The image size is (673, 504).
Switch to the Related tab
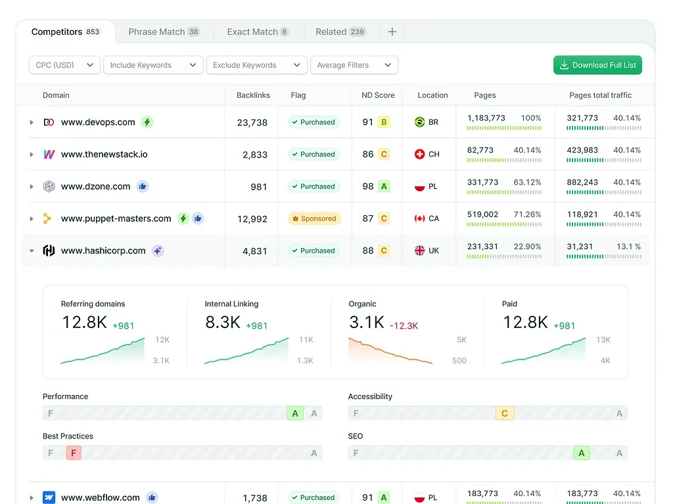coord(341,31)
